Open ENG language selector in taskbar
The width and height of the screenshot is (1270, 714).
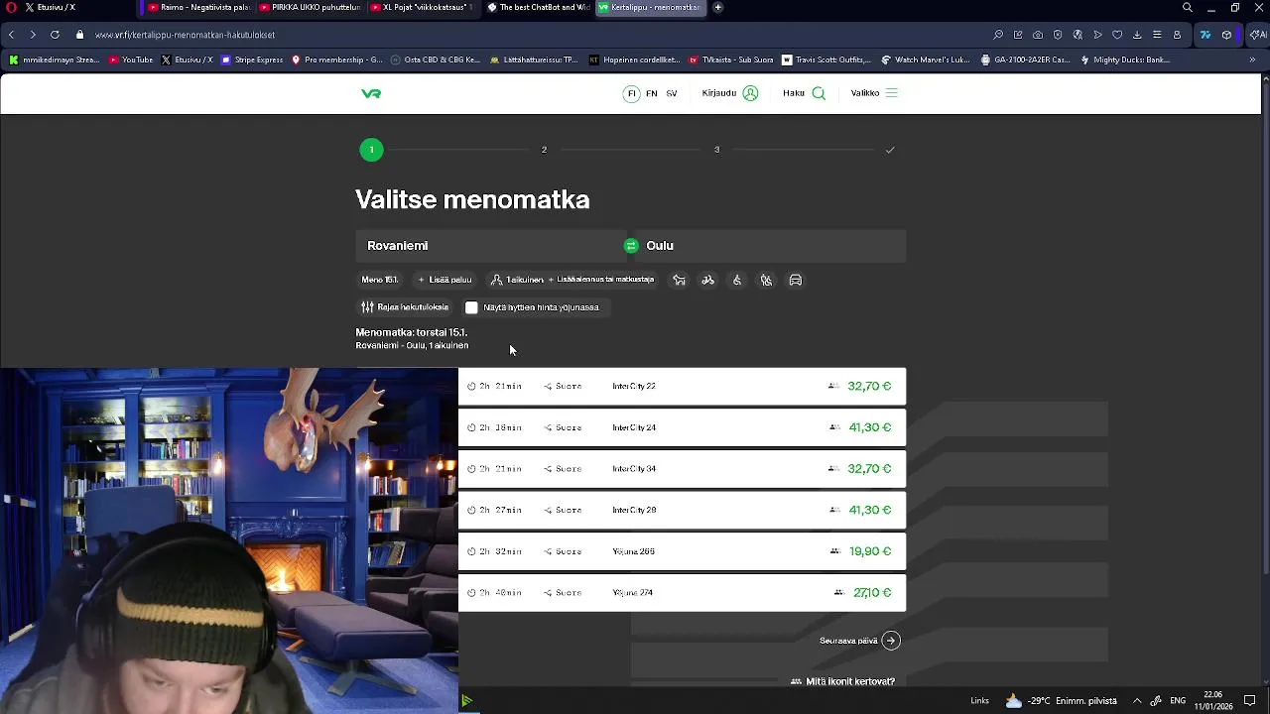click(1178, 700)
